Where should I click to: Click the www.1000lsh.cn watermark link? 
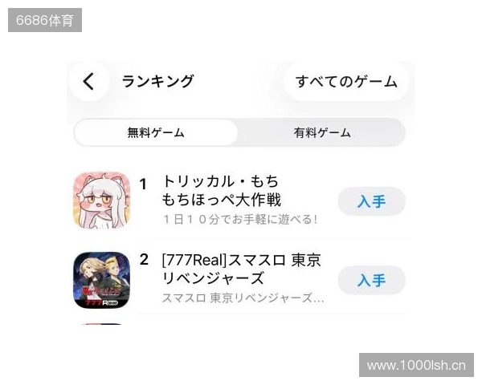point(416,366)
